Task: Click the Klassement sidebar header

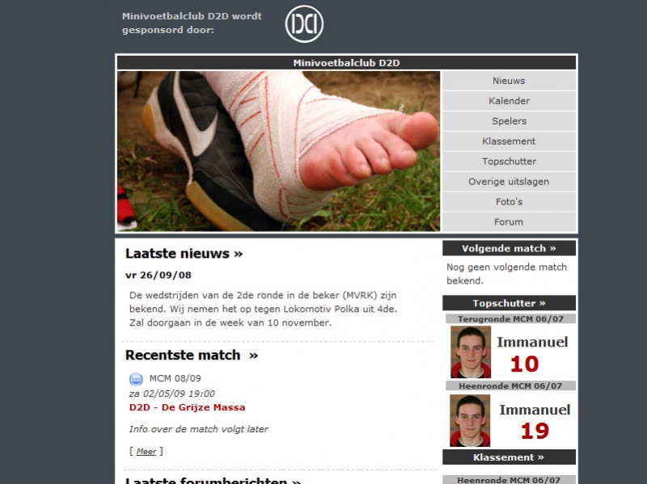Action: pyautogui.click(x=509, y=457)
